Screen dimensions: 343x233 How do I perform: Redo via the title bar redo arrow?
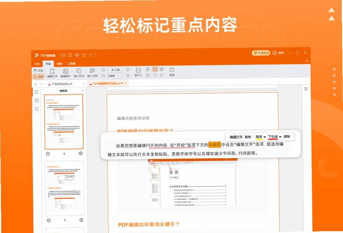click(x=91, y=55)
